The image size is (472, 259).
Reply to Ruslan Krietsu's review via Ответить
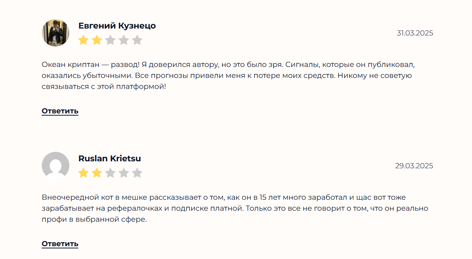click(x=60, y=244)
